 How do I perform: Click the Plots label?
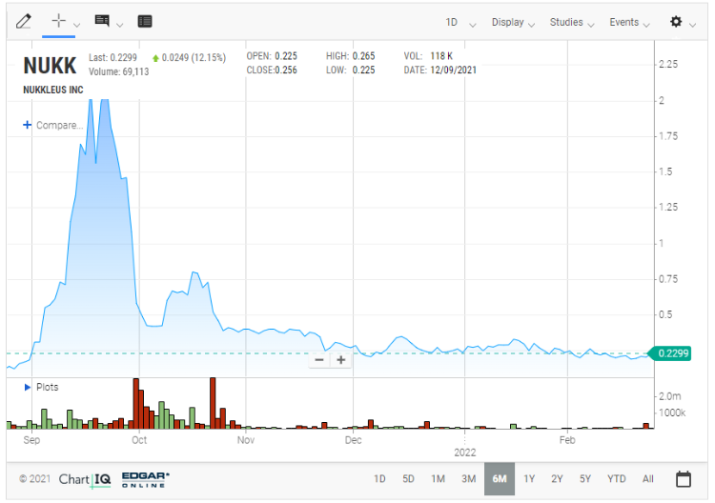[48, 388]
